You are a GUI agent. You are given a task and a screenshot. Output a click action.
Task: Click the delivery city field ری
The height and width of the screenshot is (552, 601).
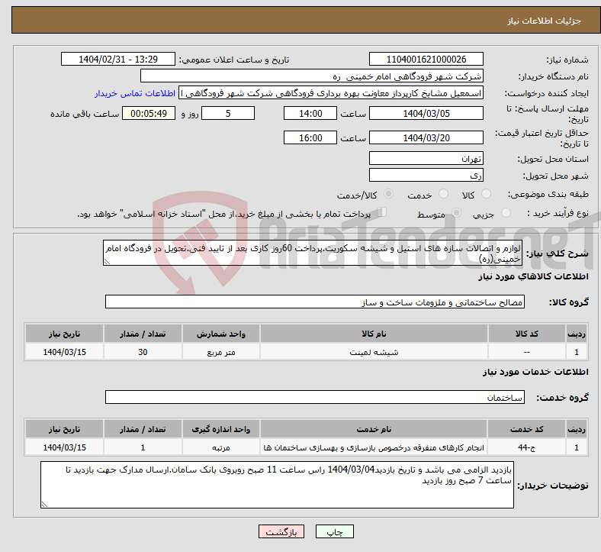click(x=426, y=175)
